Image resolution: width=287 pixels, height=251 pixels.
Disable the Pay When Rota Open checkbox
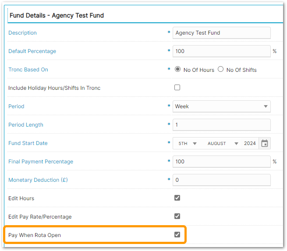coord(177,235)
